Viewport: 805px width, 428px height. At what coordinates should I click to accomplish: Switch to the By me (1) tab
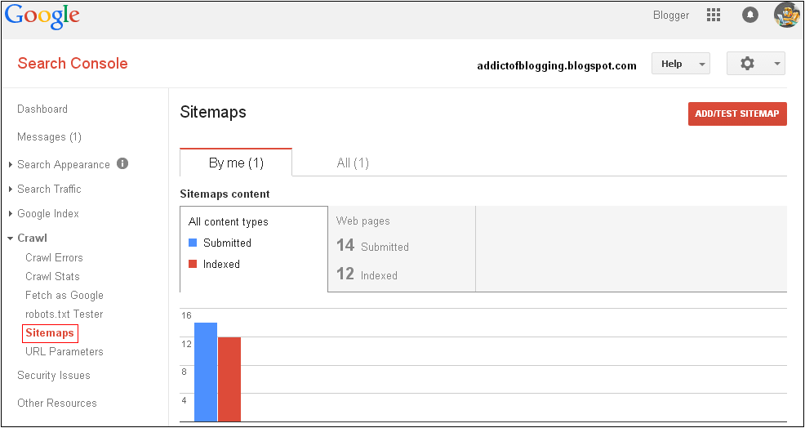236,163
